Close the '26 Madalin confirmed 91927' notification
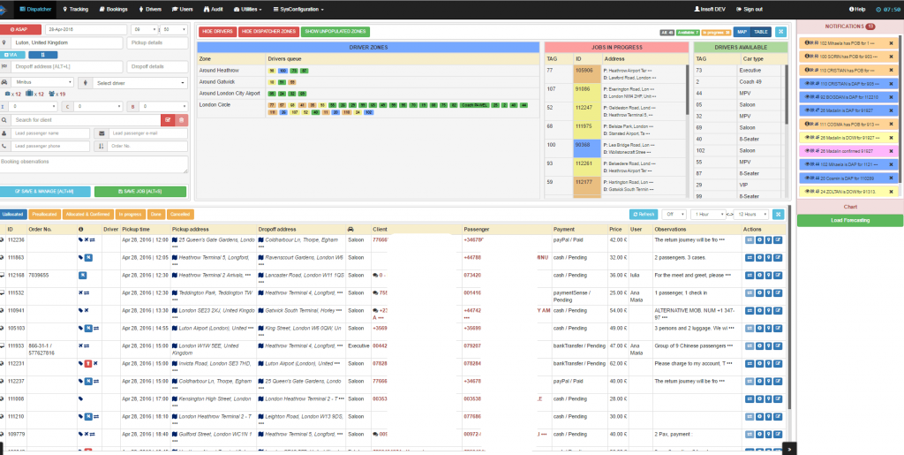Screen dimensions: 904x455 891,151
